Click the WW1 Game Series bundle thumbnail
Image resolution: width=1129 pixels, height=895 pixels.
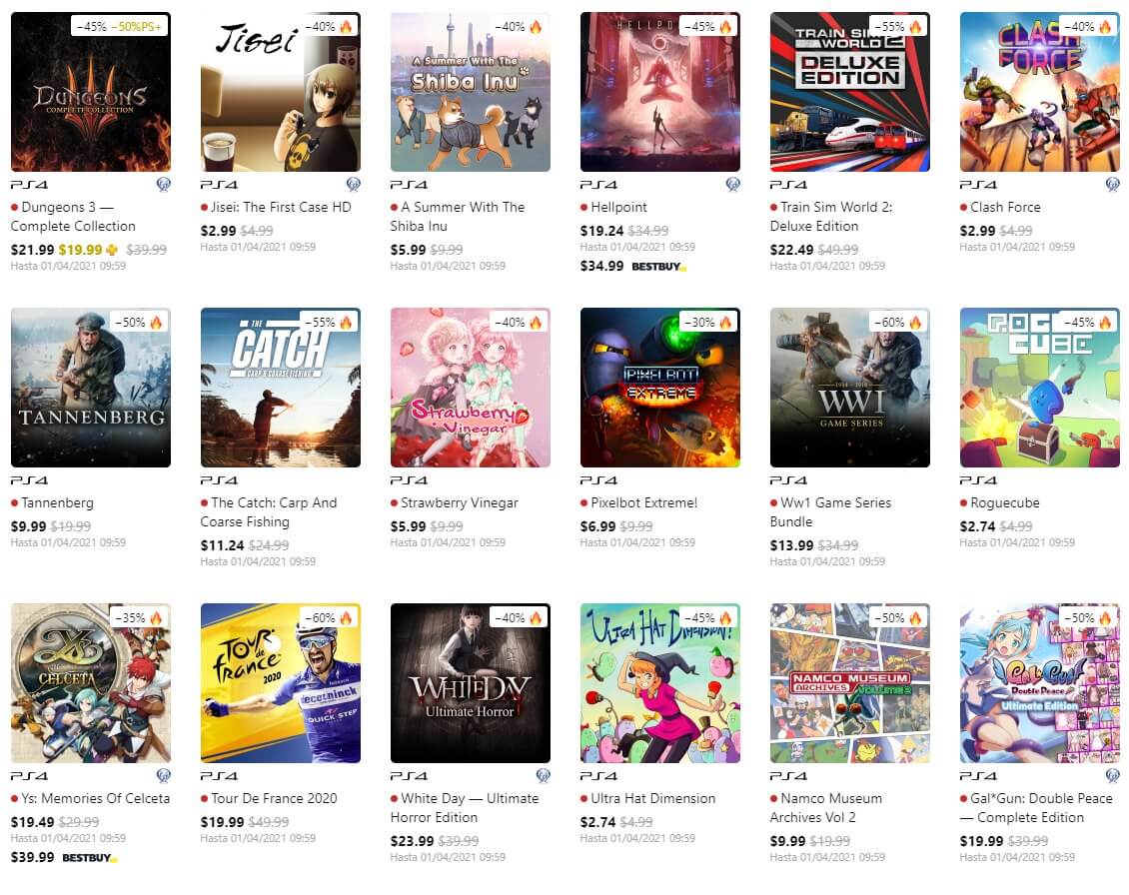click(x=849, y=388)
